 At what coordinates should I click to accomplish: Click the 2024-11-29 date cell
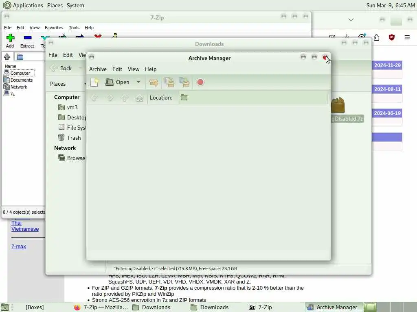coord(387,65)
